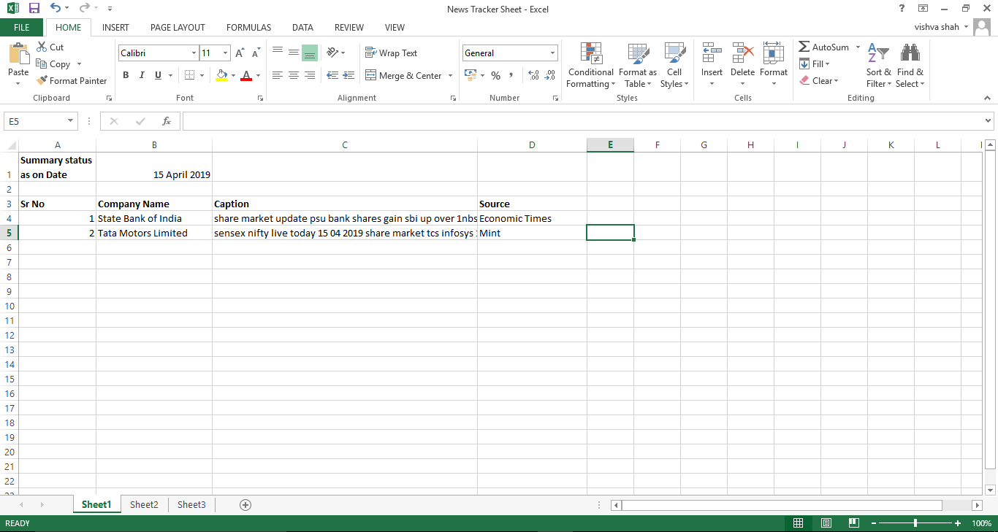Open the PAGE LAYOUT ribbon tab

pos(178,28)
